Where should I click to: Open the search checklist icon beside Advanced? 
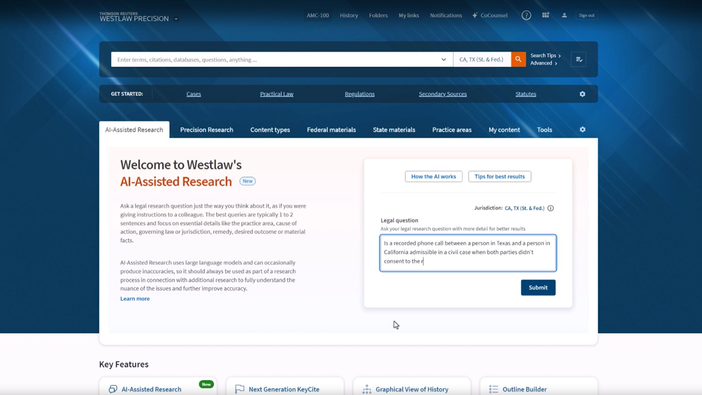(578, 59)
